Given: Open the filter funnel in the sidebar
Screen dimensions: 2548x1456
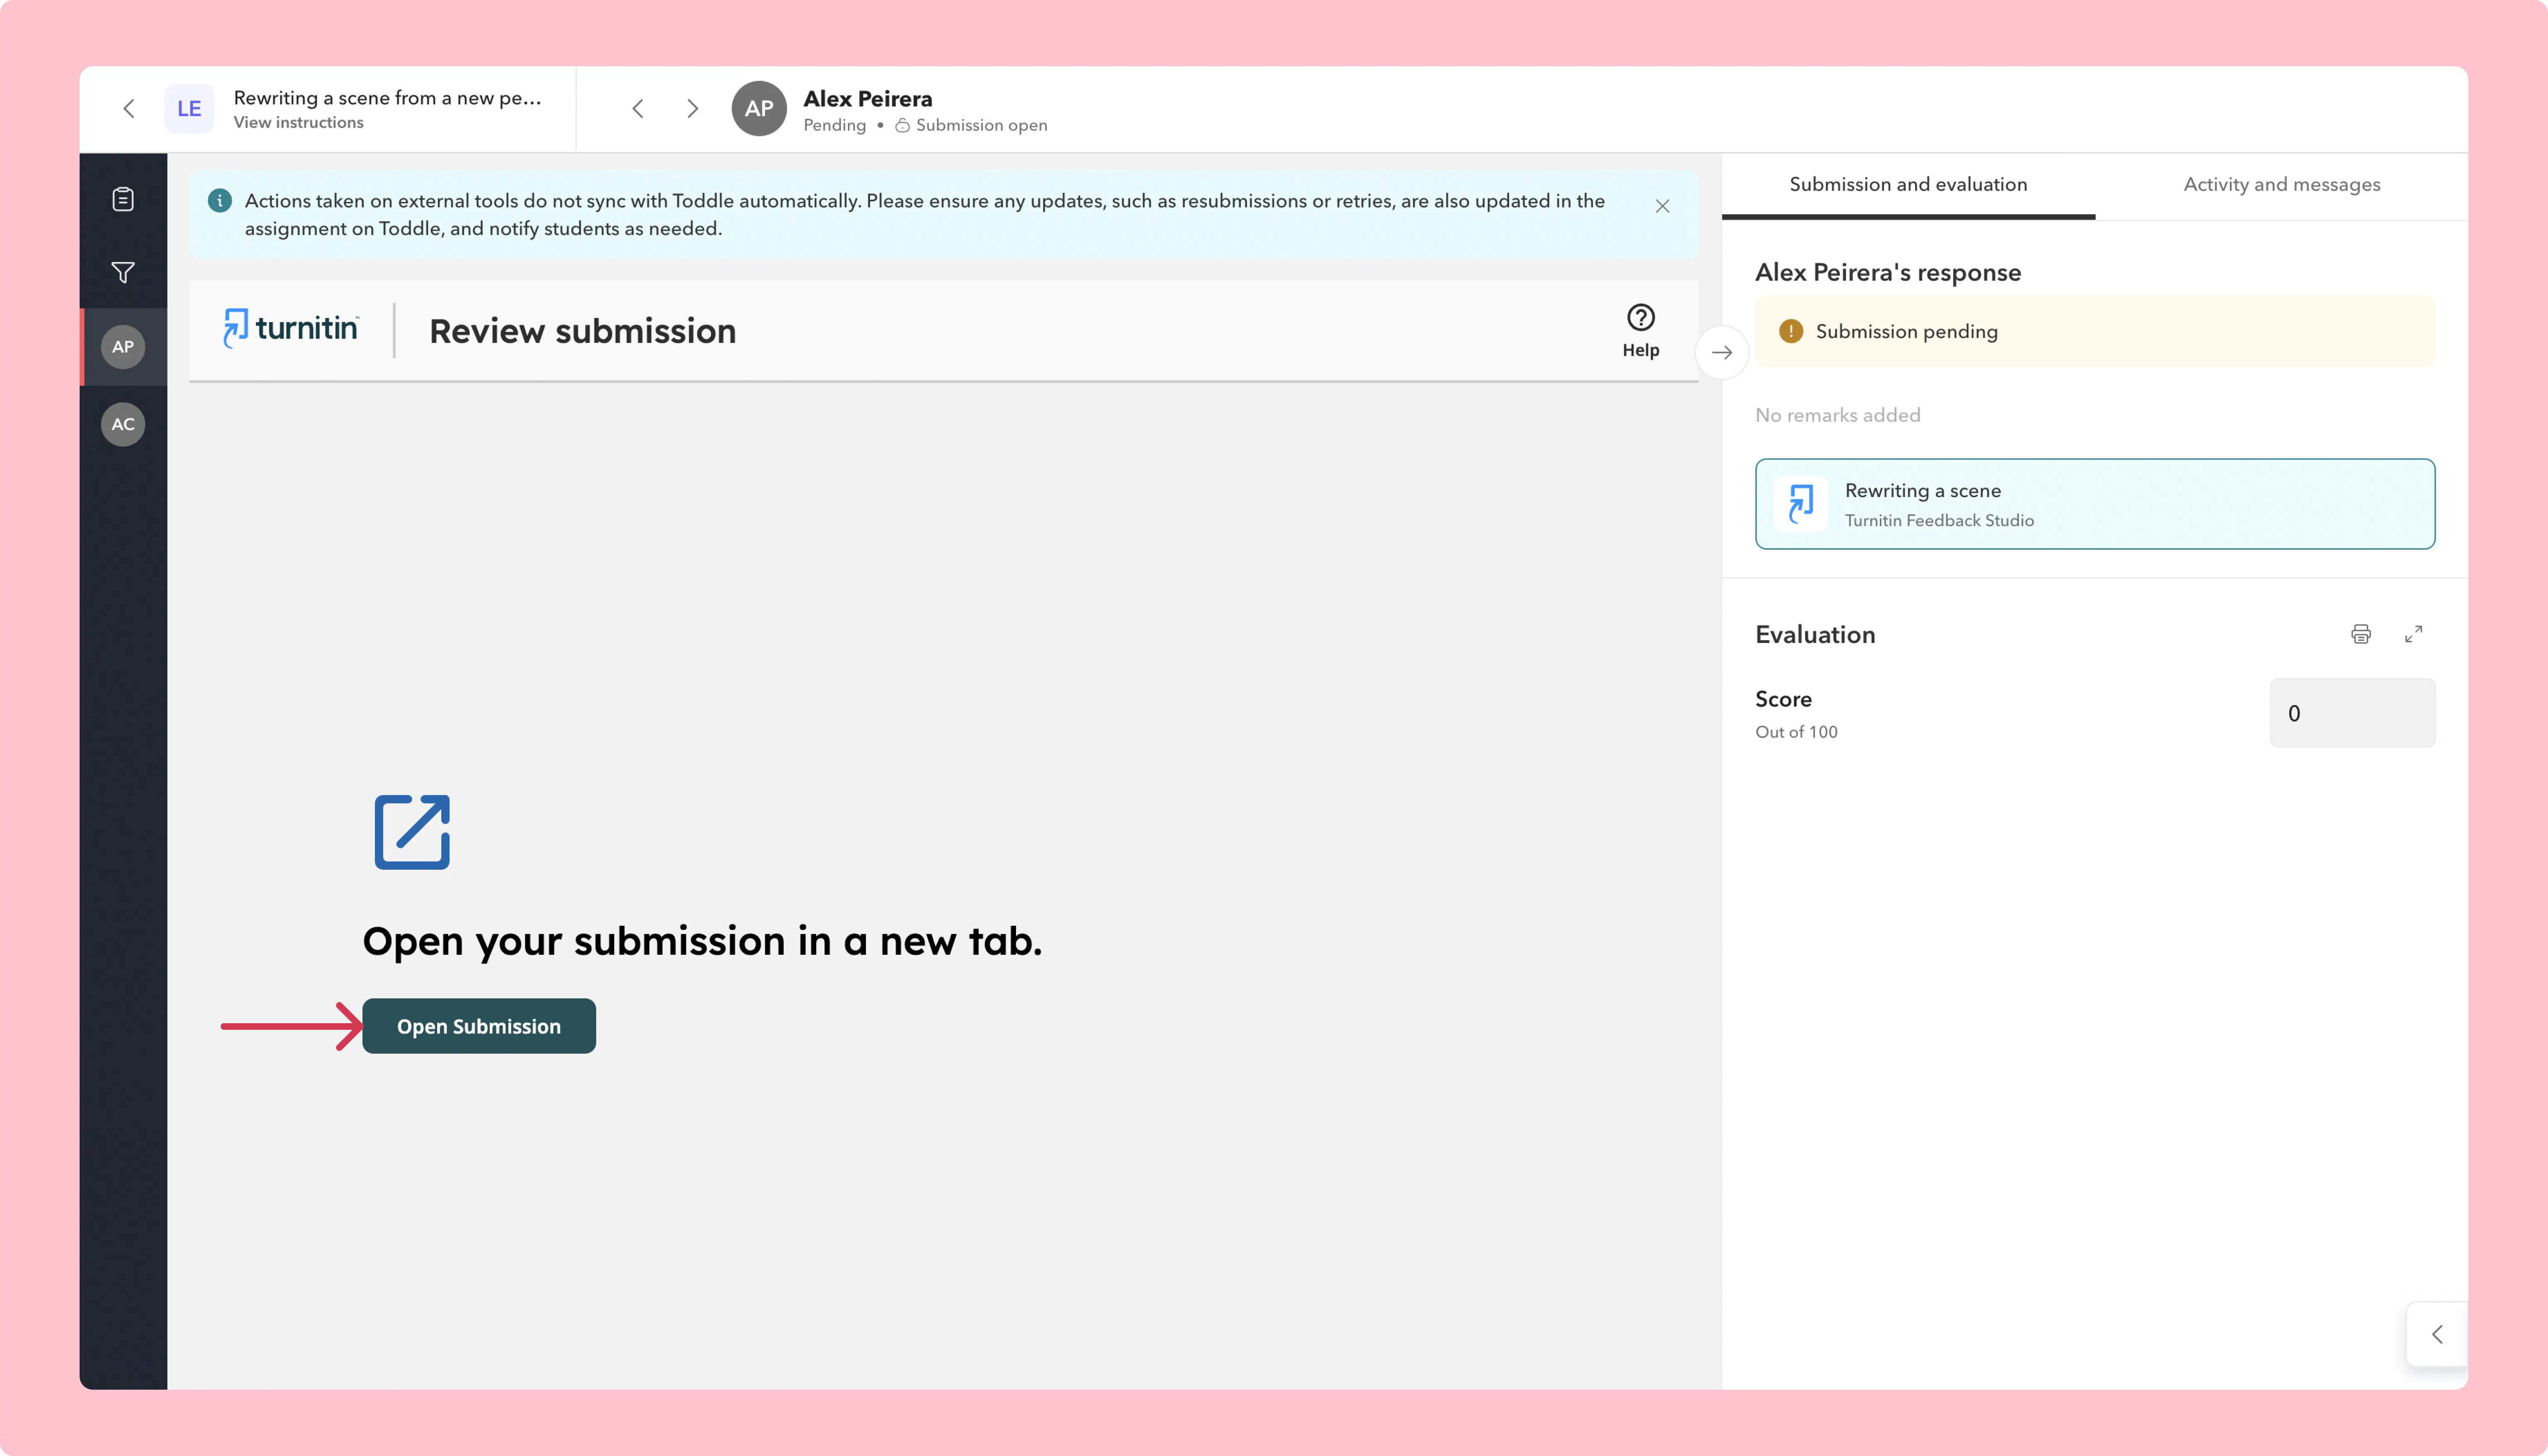Looking at the screenshot, I should point(123,272).
